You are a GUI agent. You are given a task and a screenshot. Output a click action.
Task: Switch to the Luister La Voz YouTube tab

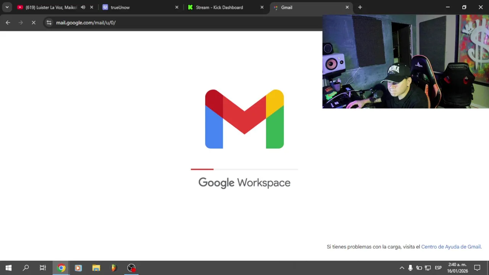[x=52, y=7]
